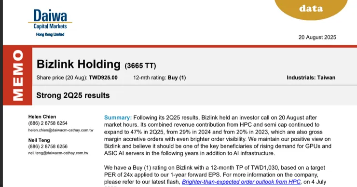This screenshot has width=357, height=187.
Task: Click the Buy (1) rating label
Action: pyautogui.click(x=177, y=78)
